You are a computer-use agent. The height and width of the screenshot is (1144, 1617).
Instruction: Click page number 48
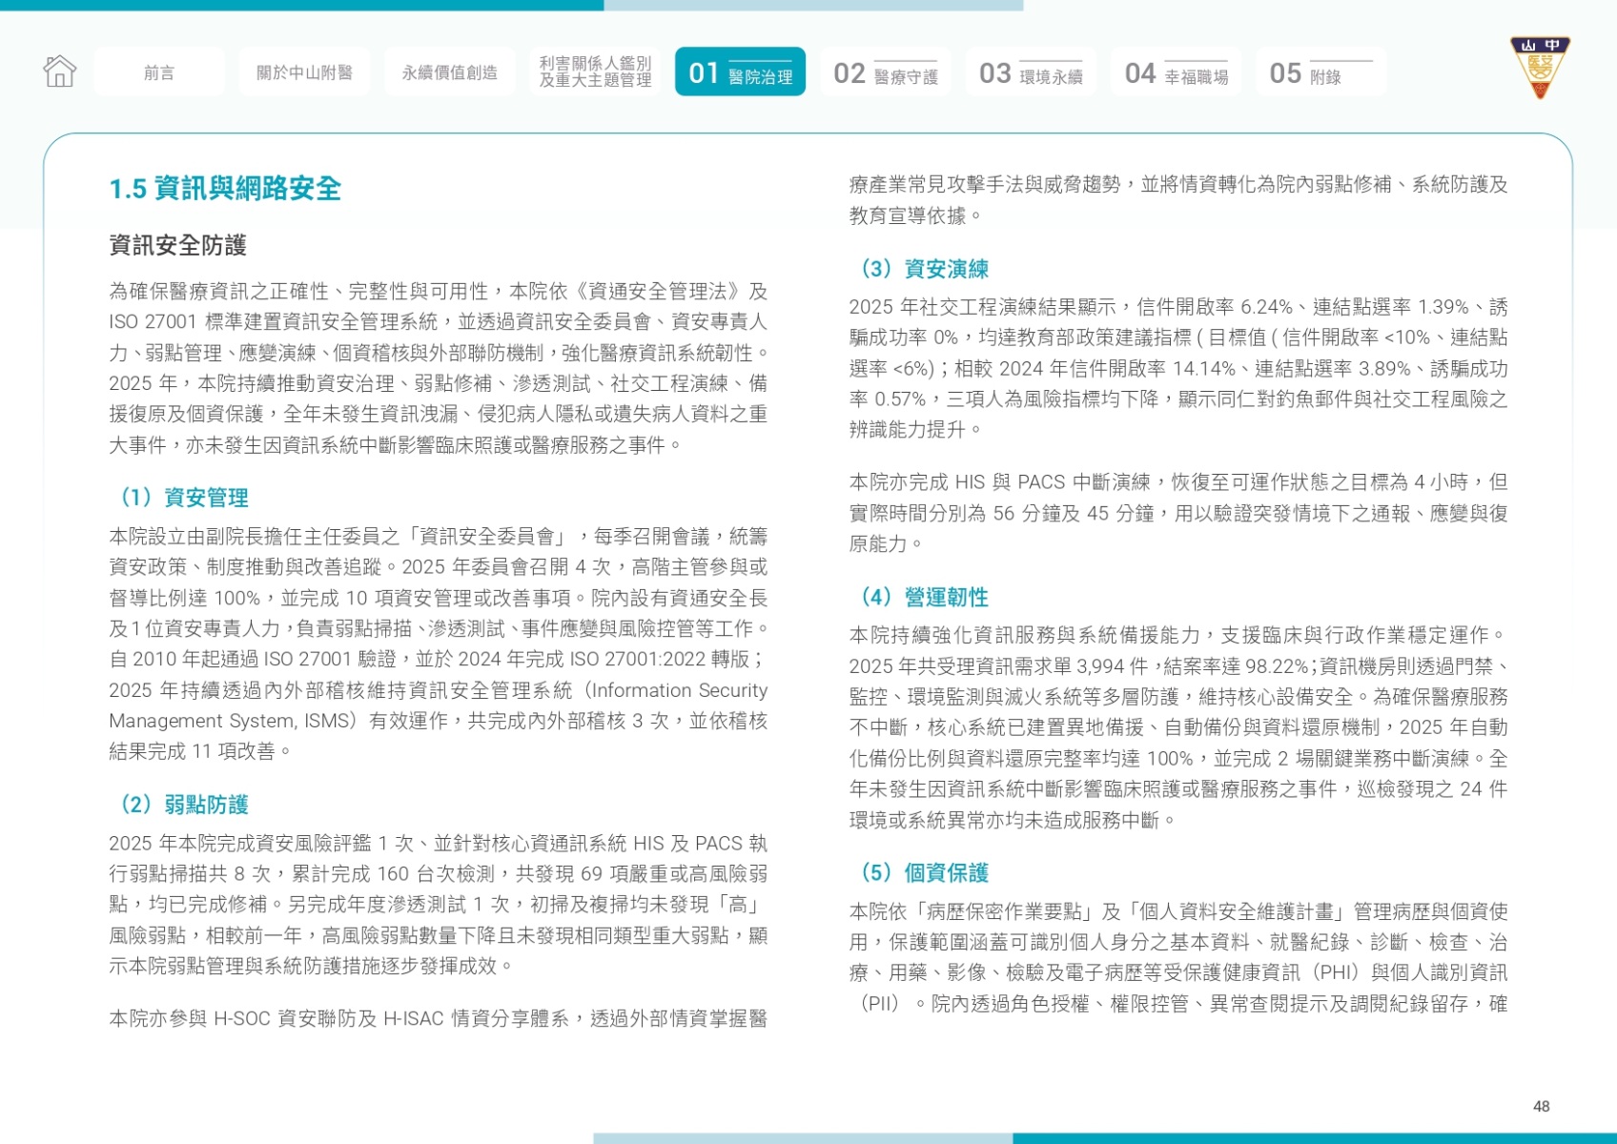coord(1541,1107)
